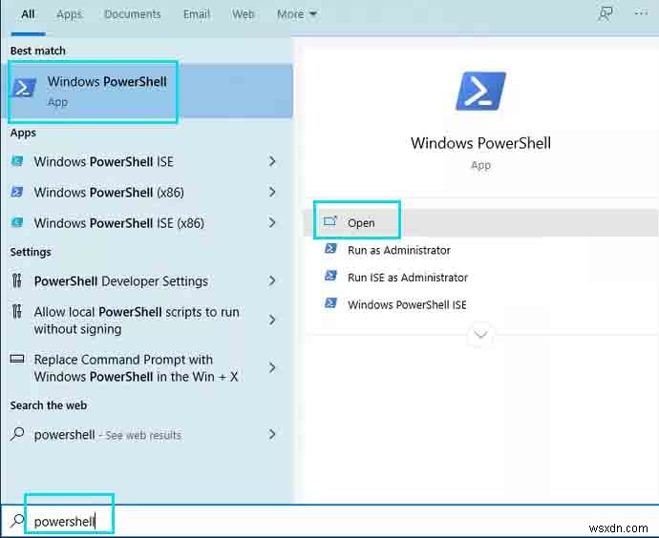Open the More filter dropdown
Viewport: 659px width, 538px height.
297,14
